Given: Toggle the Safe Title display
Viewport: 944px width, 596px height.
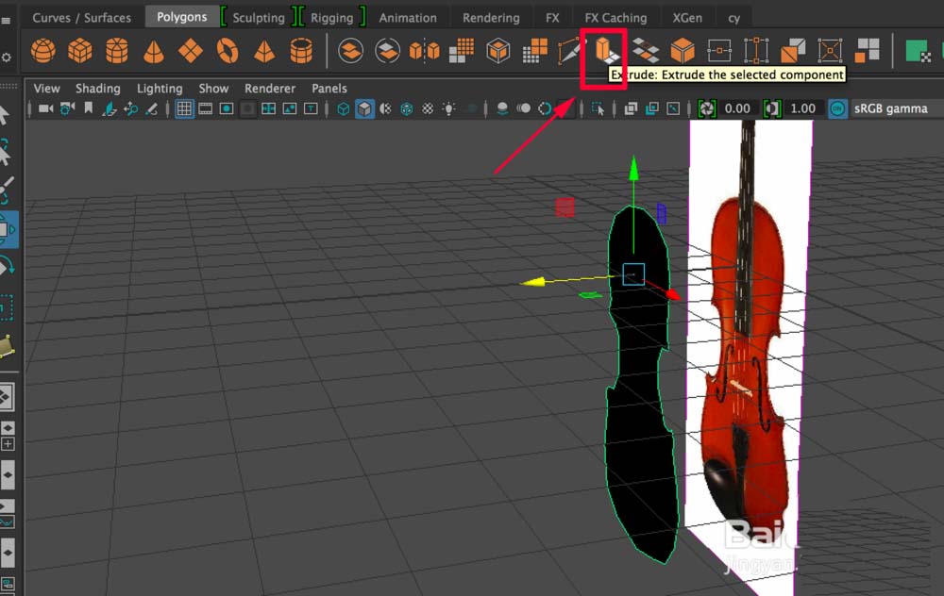Looking at the screenshot, I should pyautogui.click(x=311, y=108).
